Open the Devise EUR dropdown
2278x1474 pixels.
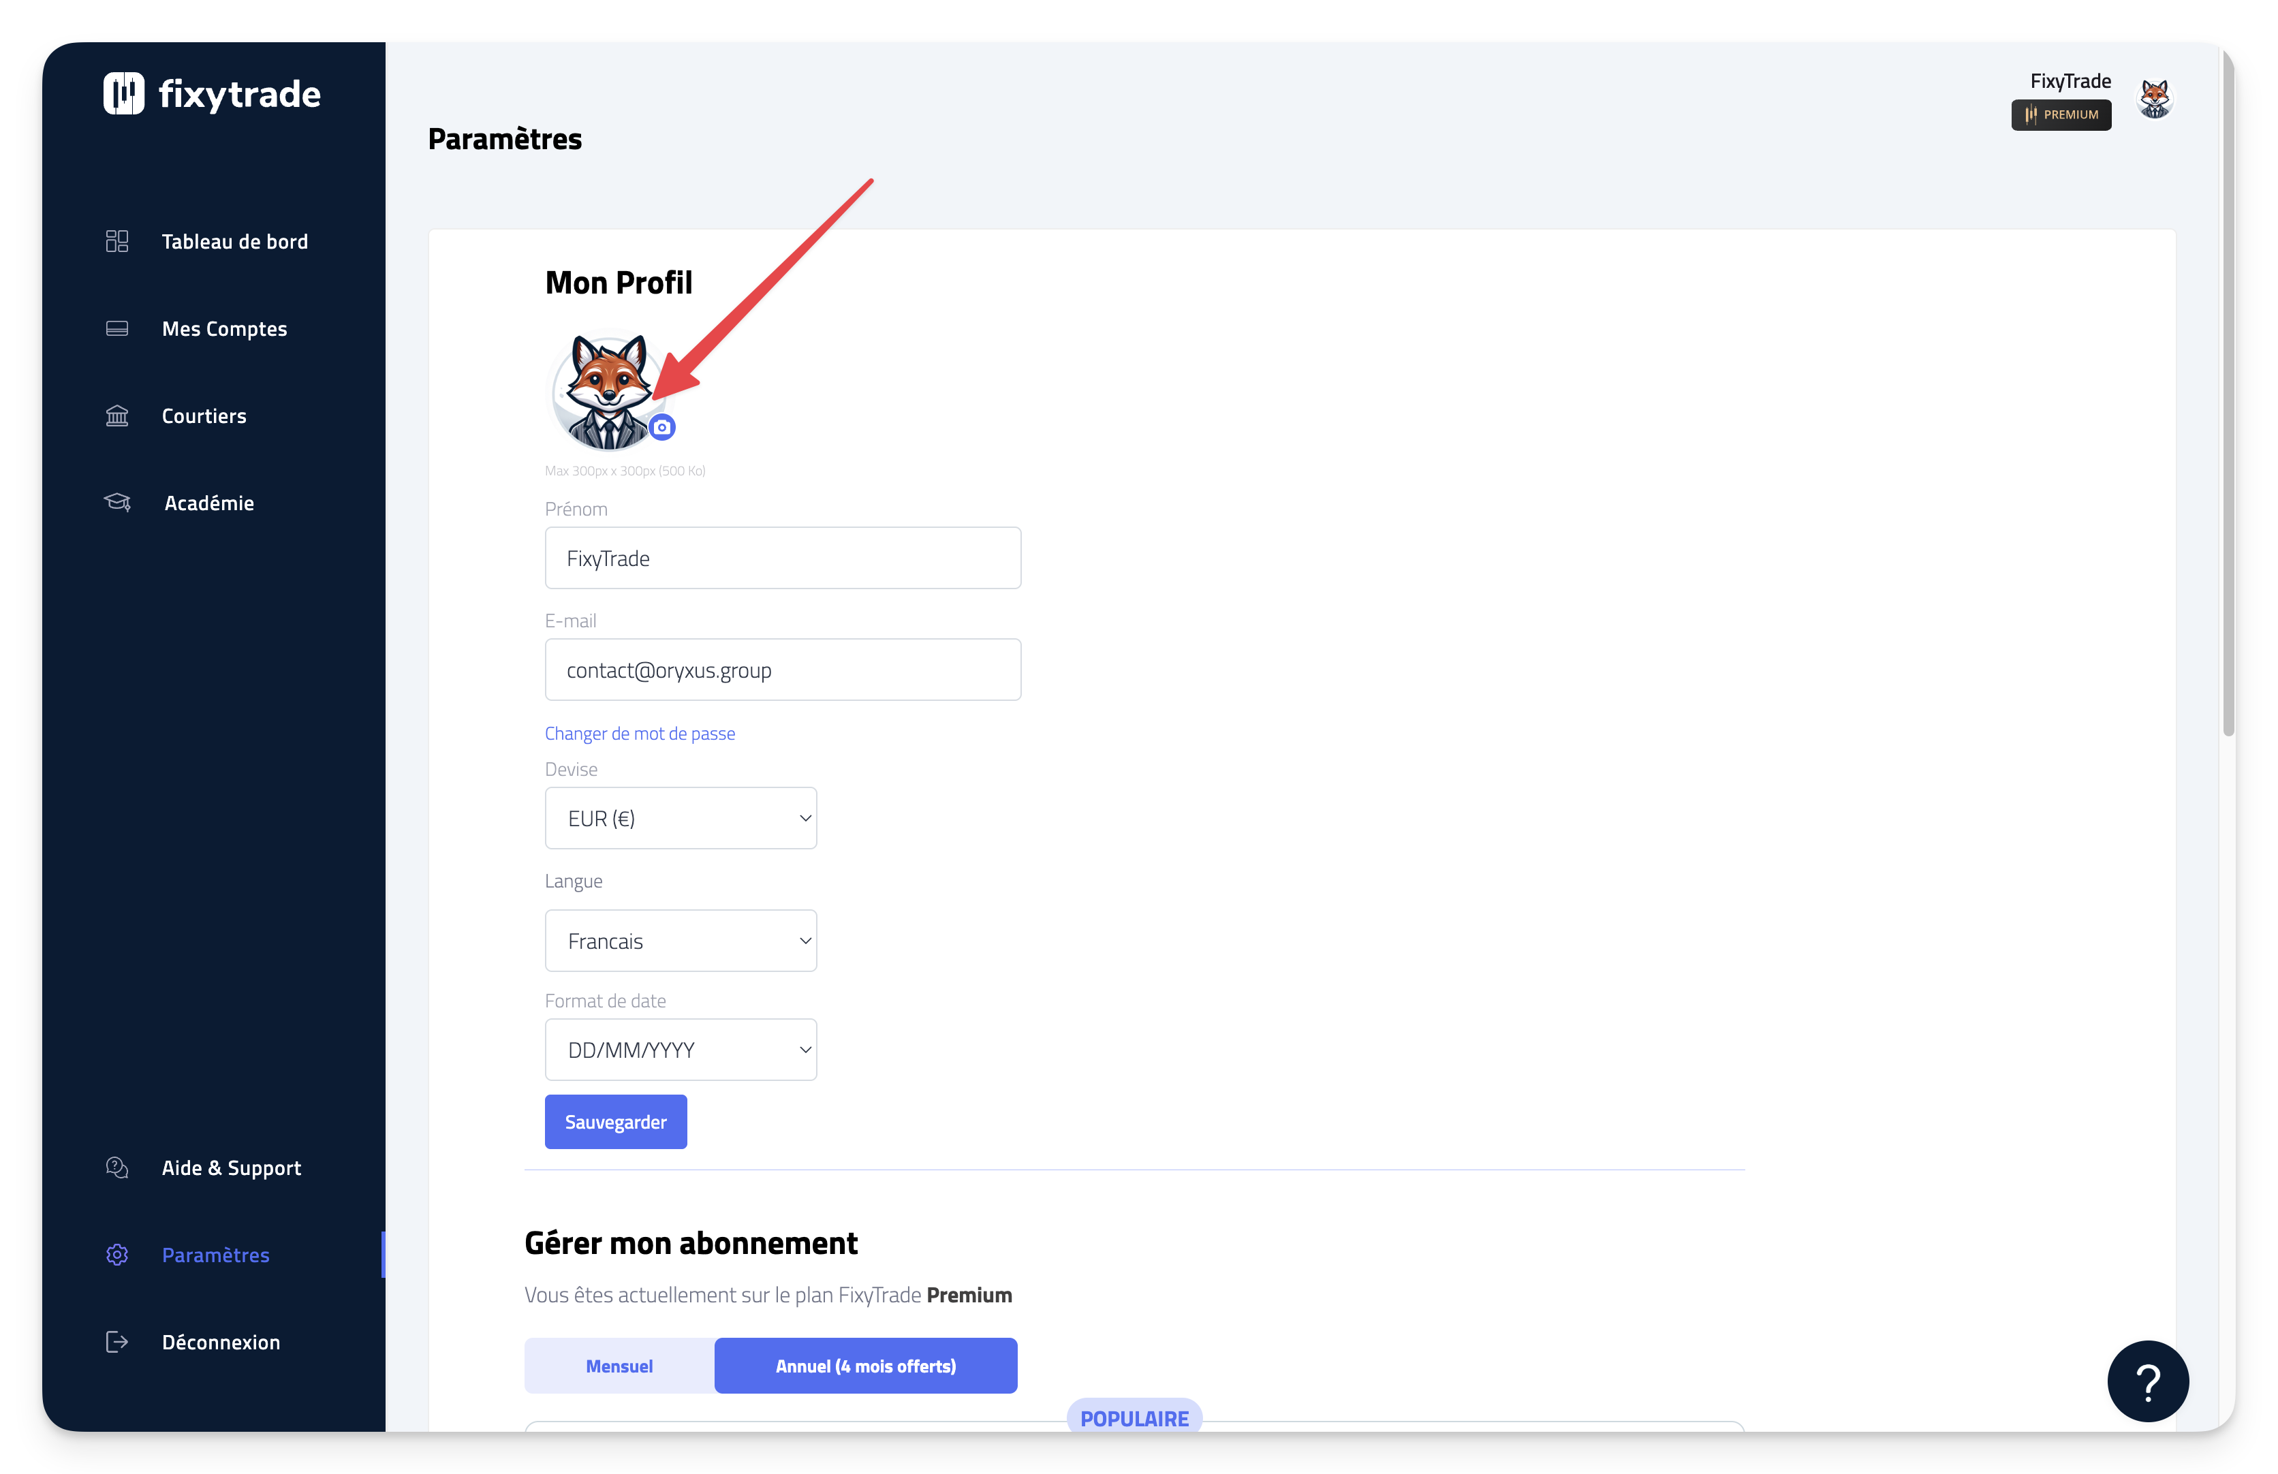[681, 818]
